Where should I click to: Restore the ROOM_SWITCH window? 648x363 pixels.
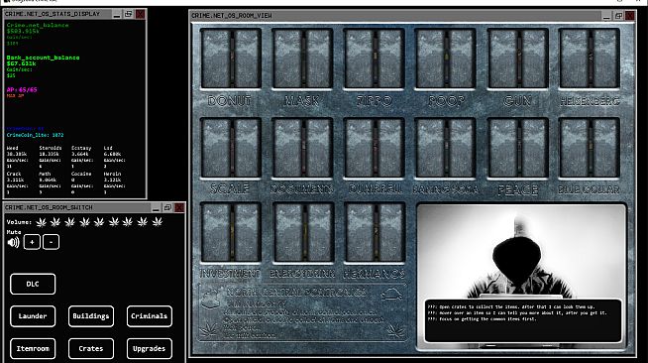[x=167, y=207]
